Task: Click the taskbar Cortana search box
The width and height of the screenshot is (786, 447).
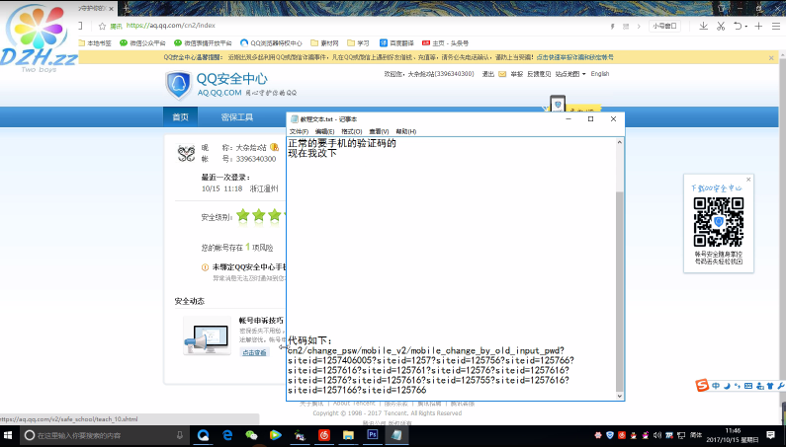Action: click(x=104, y=435)
